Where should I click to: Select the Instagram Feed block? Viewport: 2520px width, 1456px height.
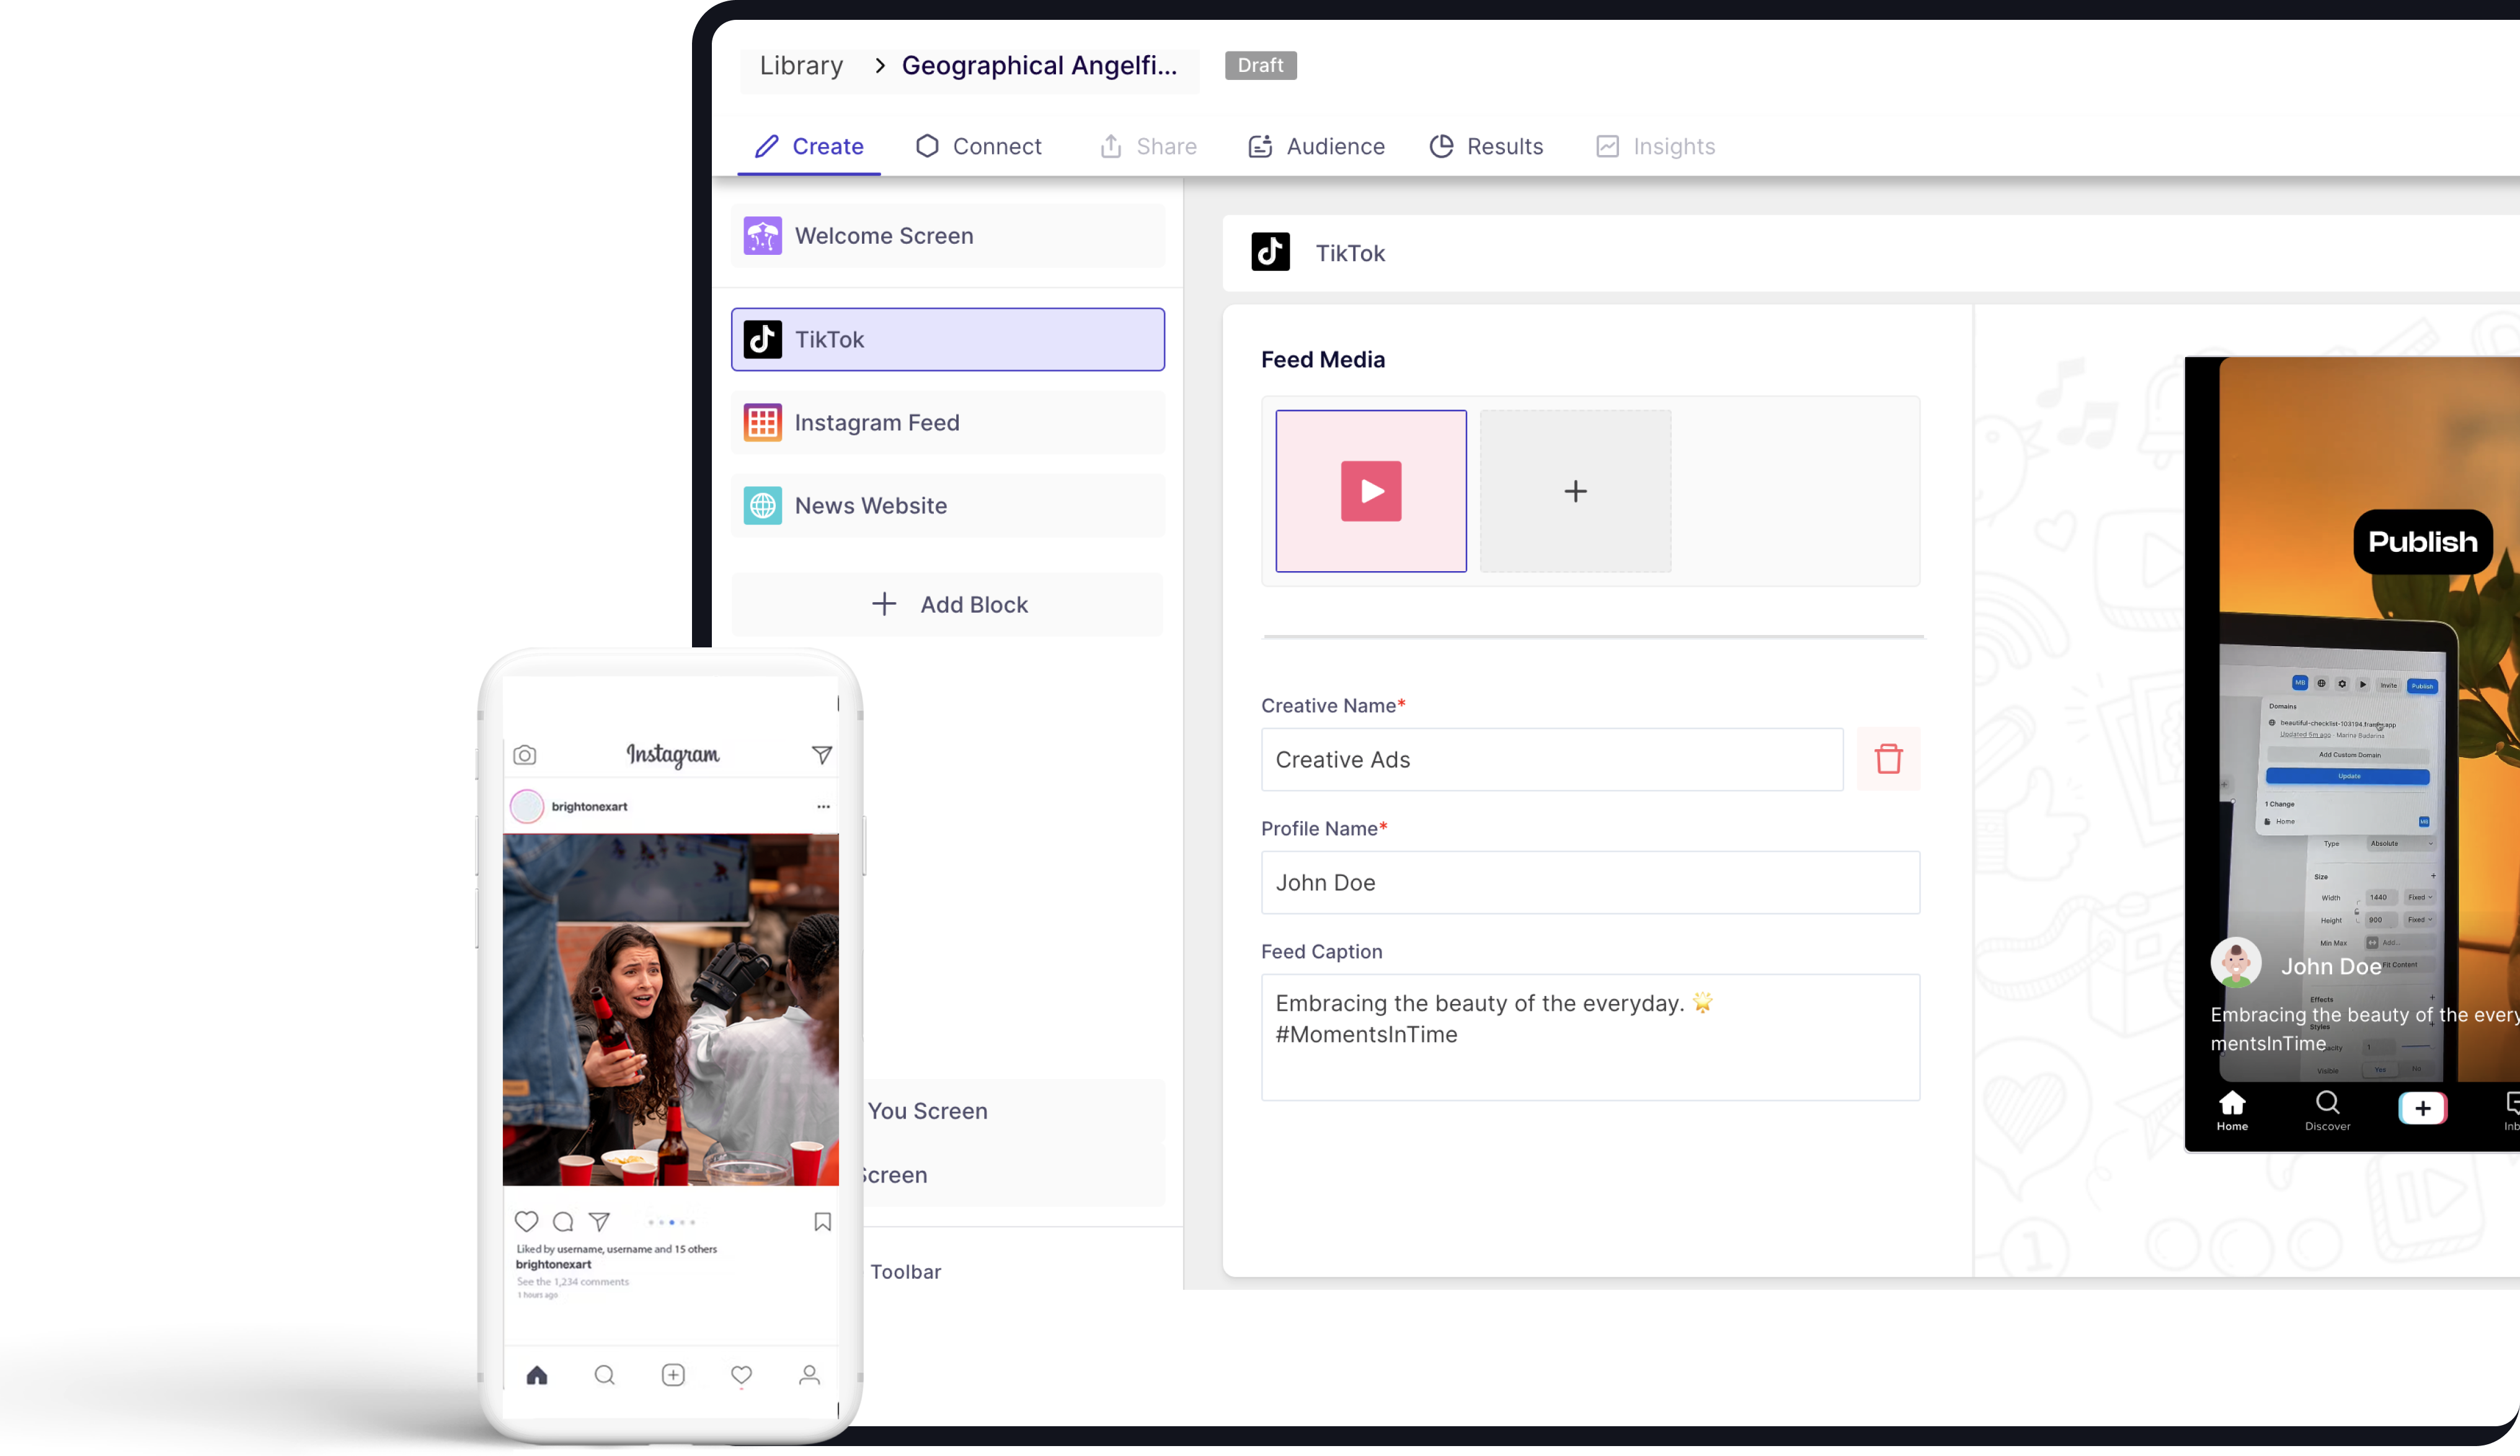[948, 422]
